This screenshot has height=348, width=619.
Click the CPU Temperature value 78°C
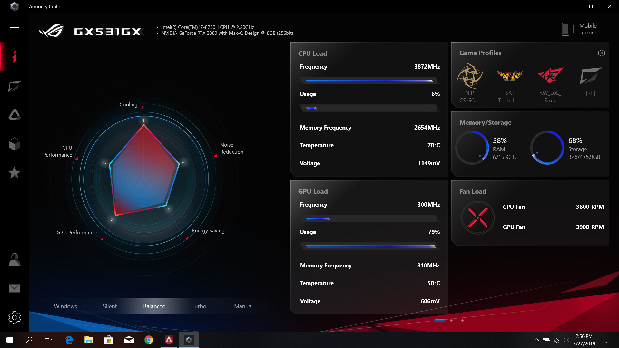pos(434,145)
